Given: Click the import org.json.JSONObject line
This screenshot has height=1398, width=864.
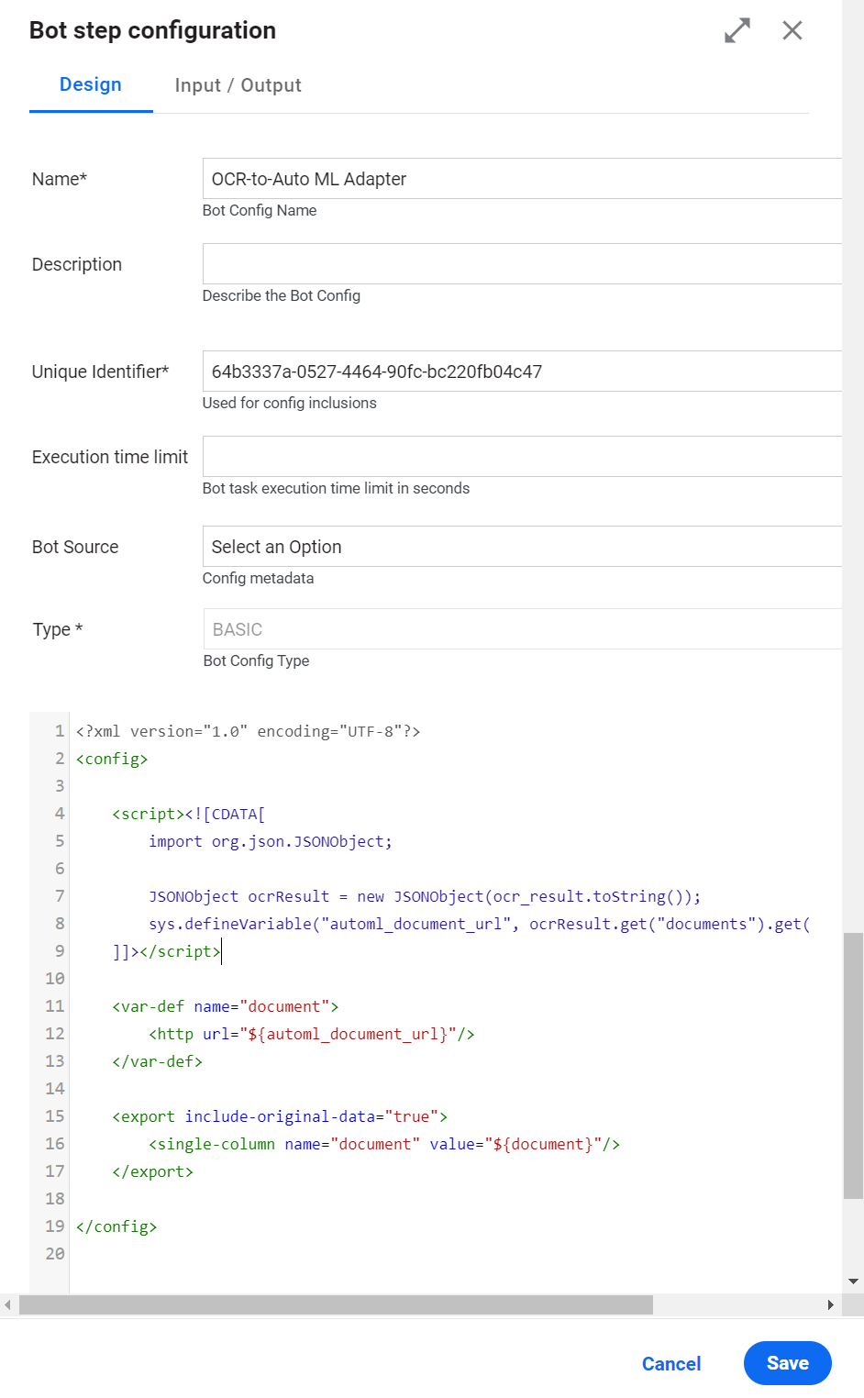Looking at the screenshot, I should tap(271, 841).
